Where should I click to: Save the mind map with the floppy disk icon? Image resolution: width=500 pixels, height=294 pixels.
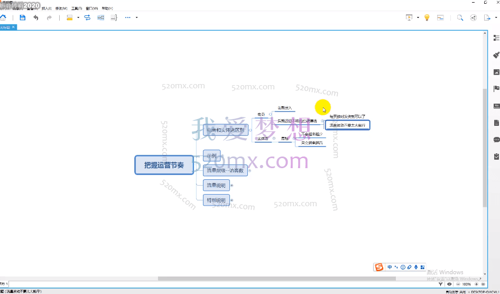(22, 17)
